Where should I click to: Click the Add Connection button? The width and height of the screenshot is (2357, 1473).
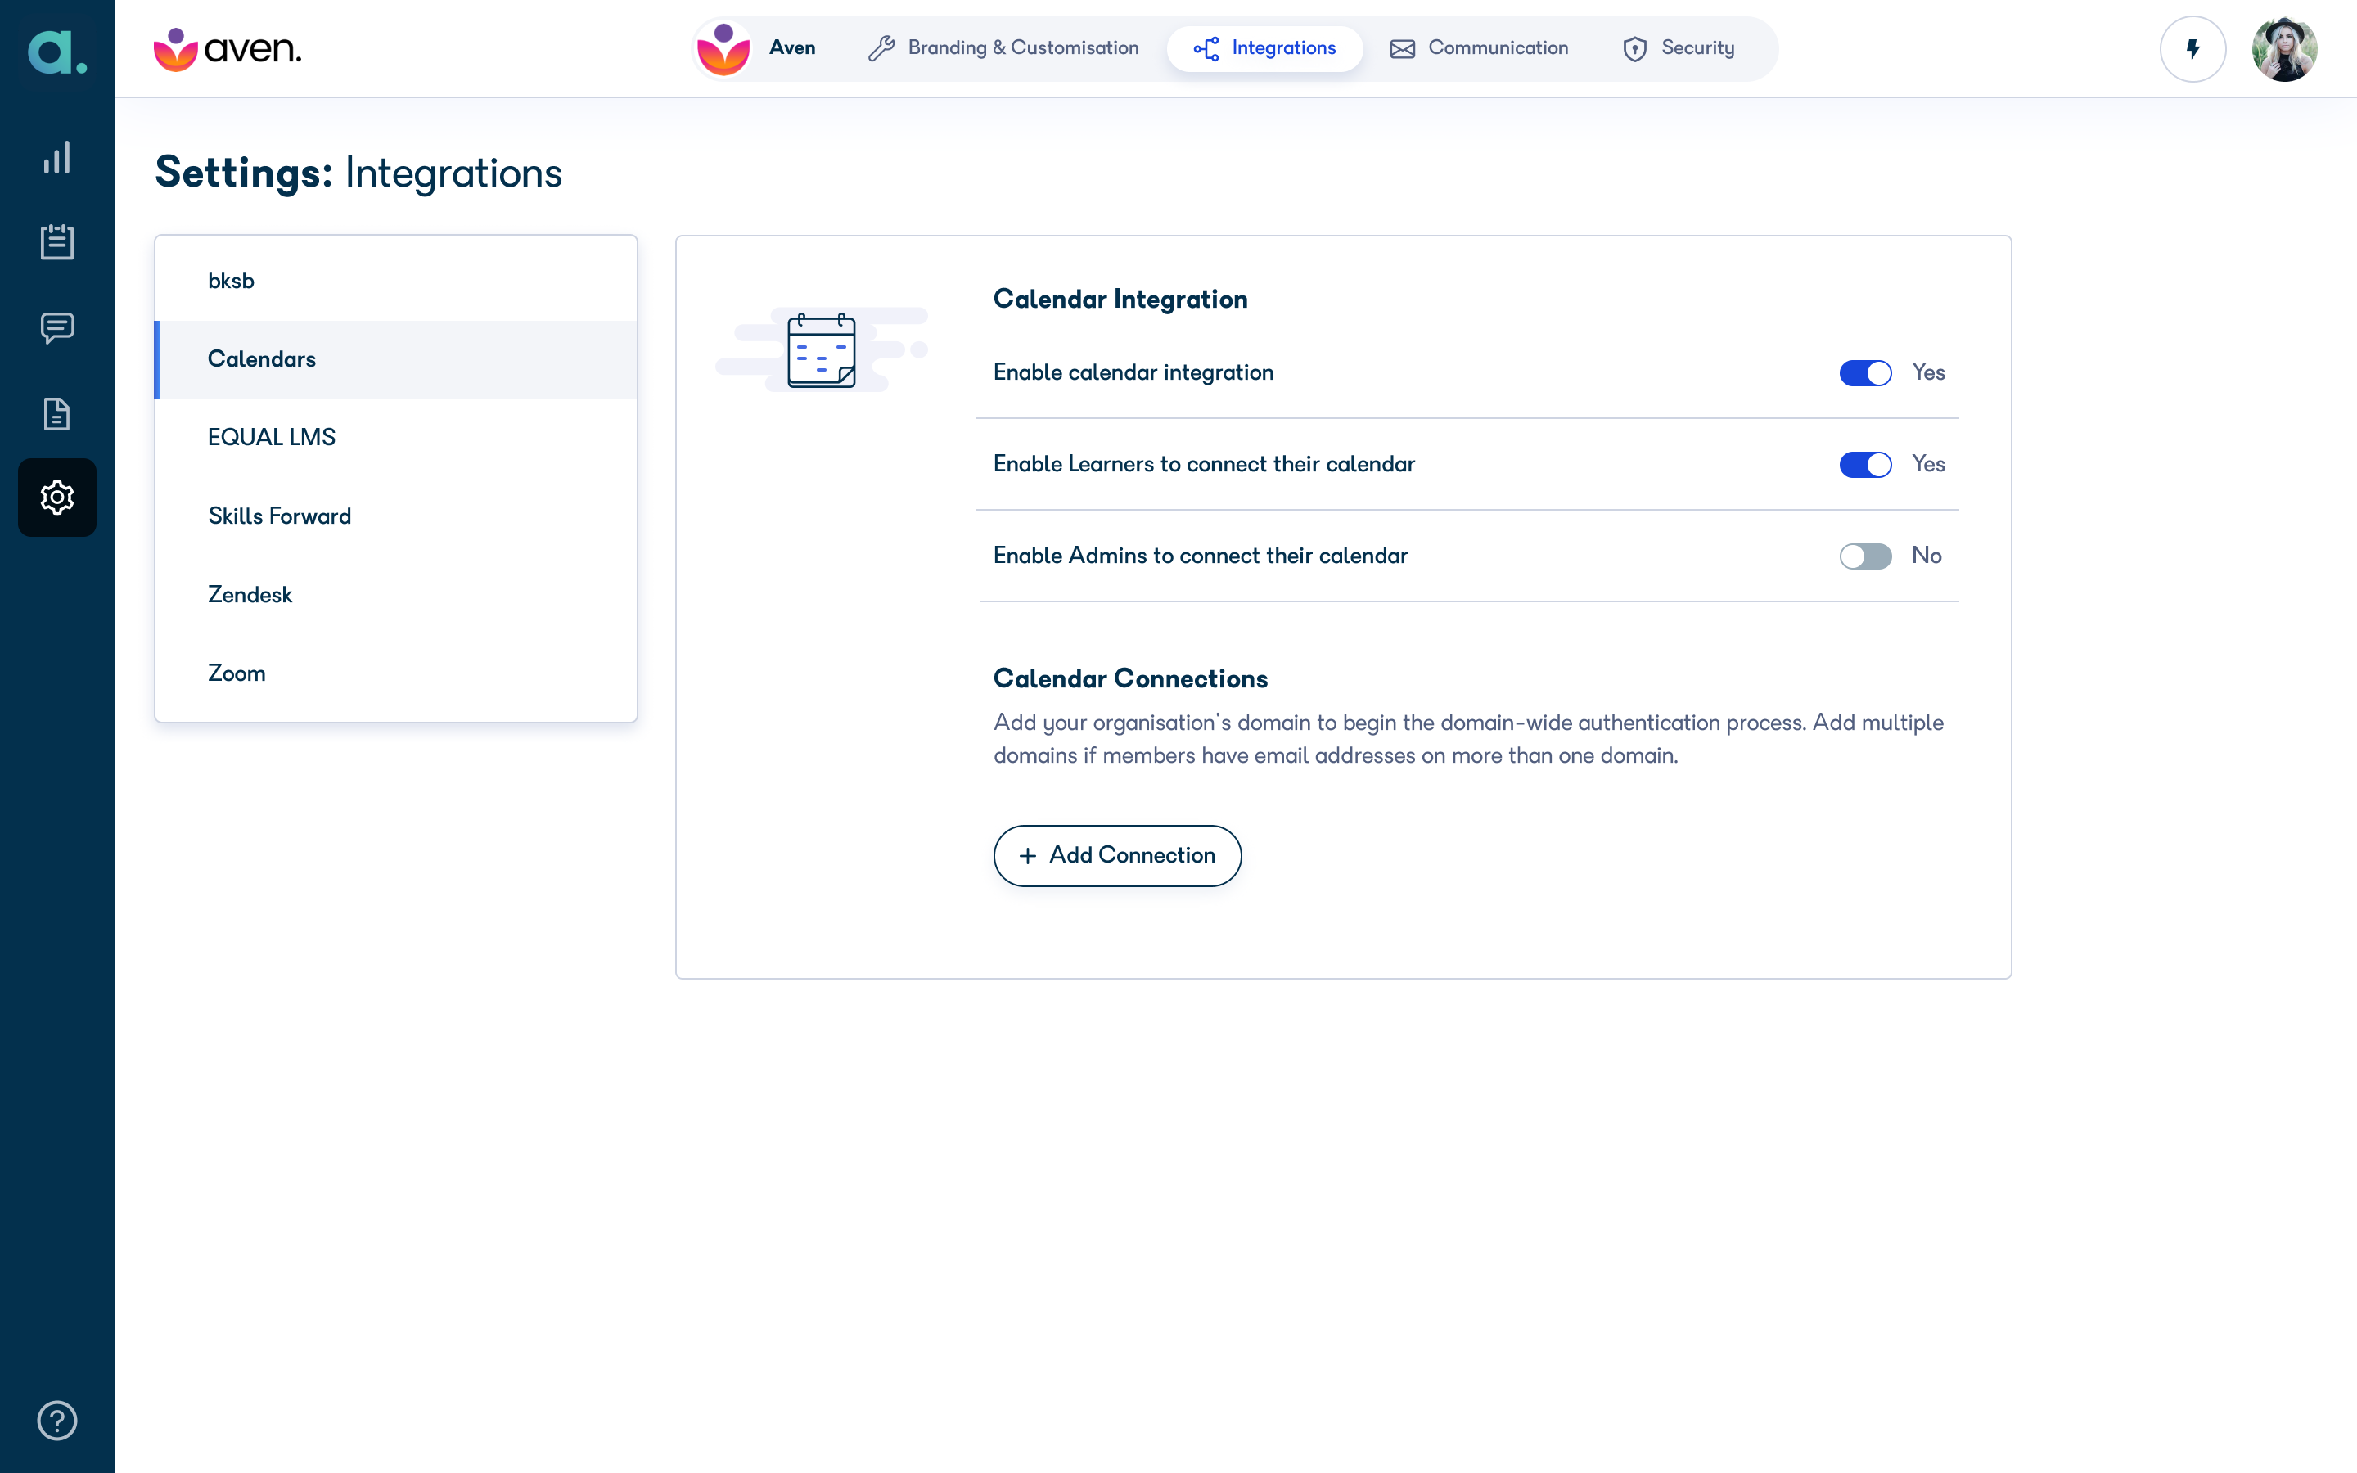tap(1117, 855)
